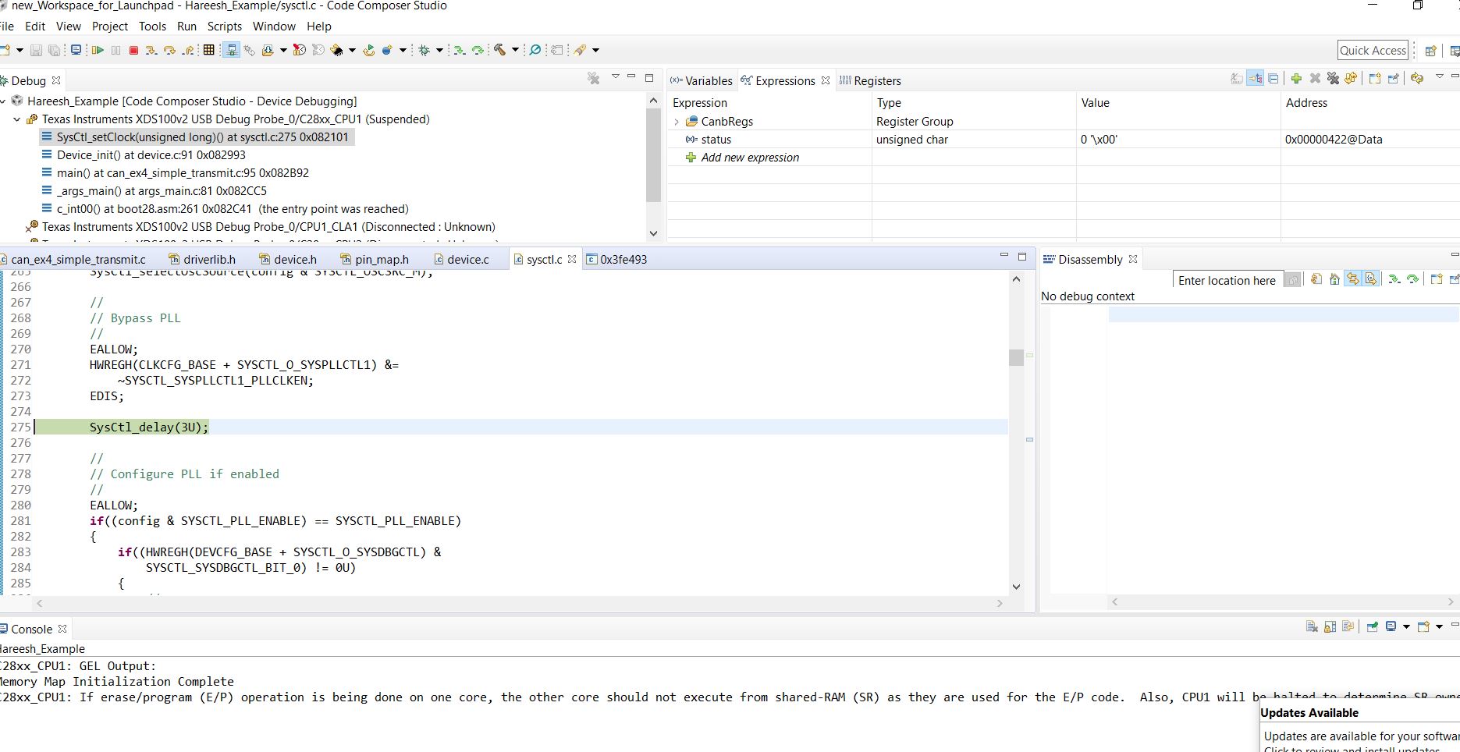Click the Save All toolbar icon

pyautogui.click(x=54, y=50)
